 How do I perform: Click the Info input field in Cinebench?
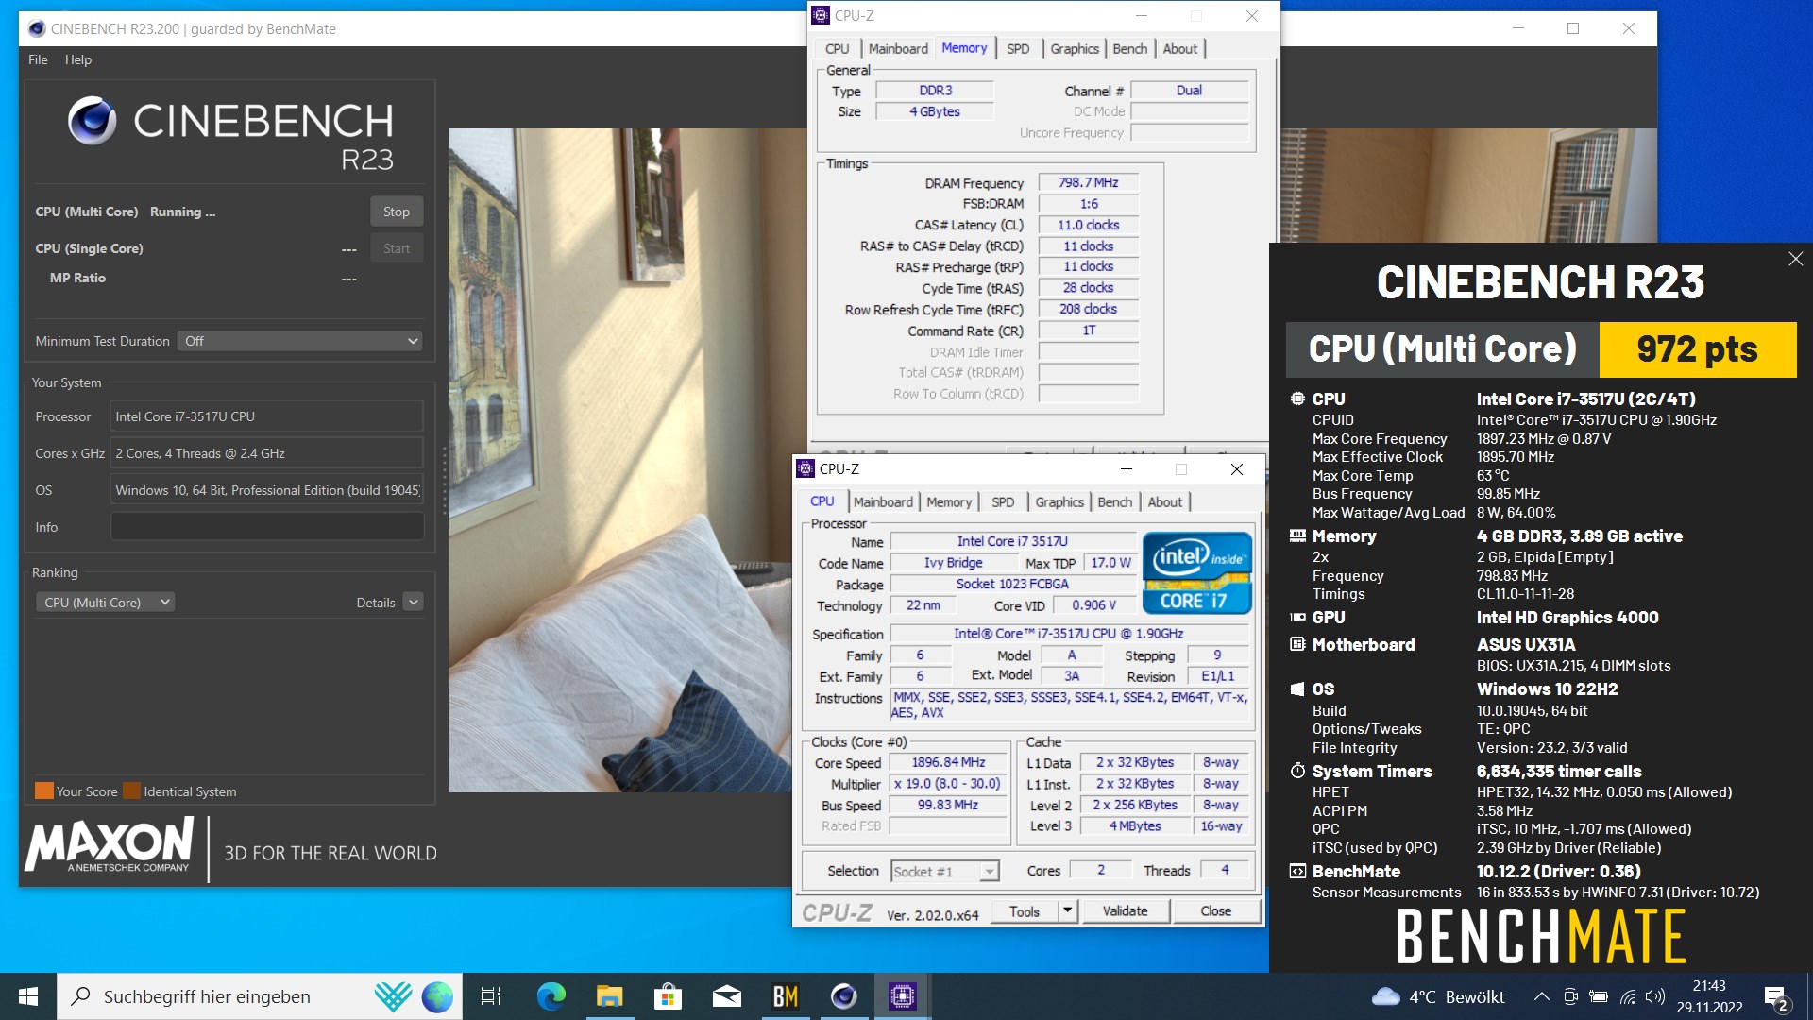coord(267,527)
